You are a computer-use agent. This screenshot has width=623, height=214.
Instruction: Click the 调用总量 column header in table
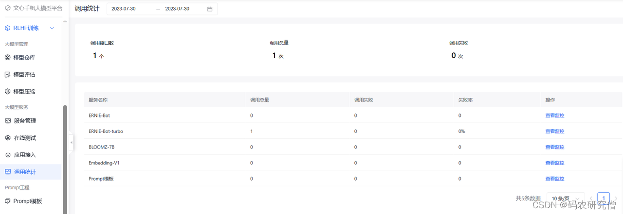(x=259, y=100)
